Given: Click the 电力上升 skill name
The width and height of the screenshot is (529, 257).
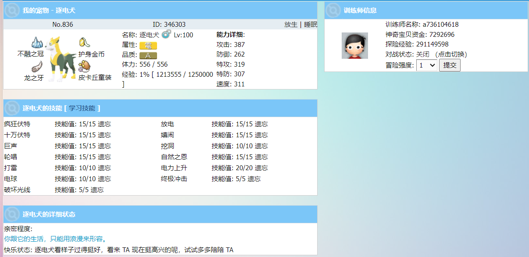Looking at the screenshot, I should 174,168.
